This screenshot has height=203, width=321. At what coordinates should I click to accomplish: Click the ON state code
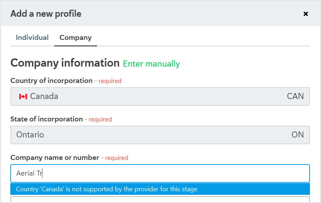[298, 135]
